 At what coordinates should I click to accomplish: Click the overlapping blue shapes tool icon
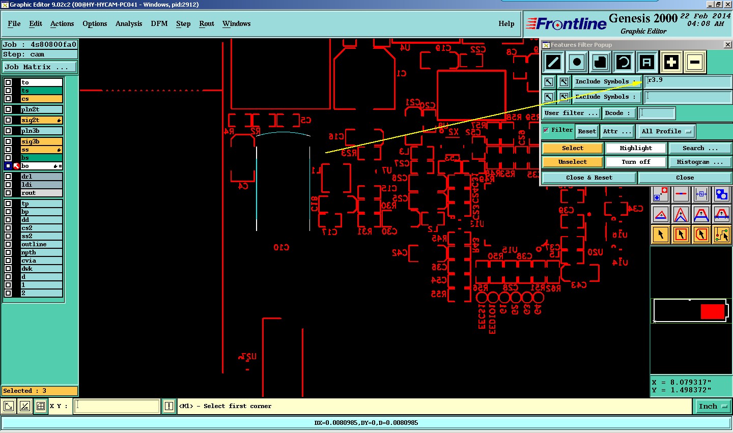722,194
